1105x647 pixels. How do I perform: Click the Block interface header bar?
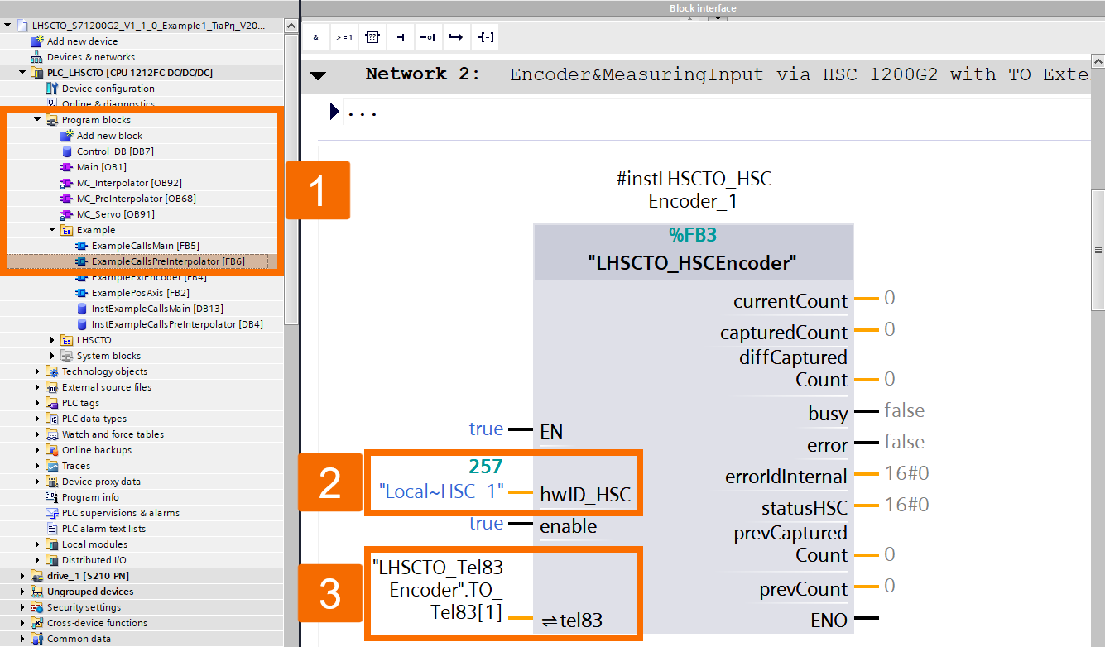pos(703,8)
